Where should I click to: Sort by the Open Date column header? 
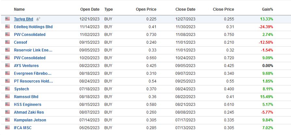pyautogui.click(x=90, y=9)
